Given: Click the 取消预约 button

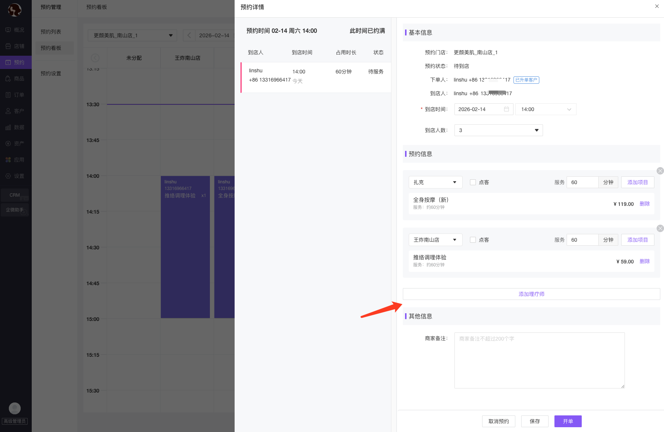Looking at the screenshot, I should tap(498, 421).
